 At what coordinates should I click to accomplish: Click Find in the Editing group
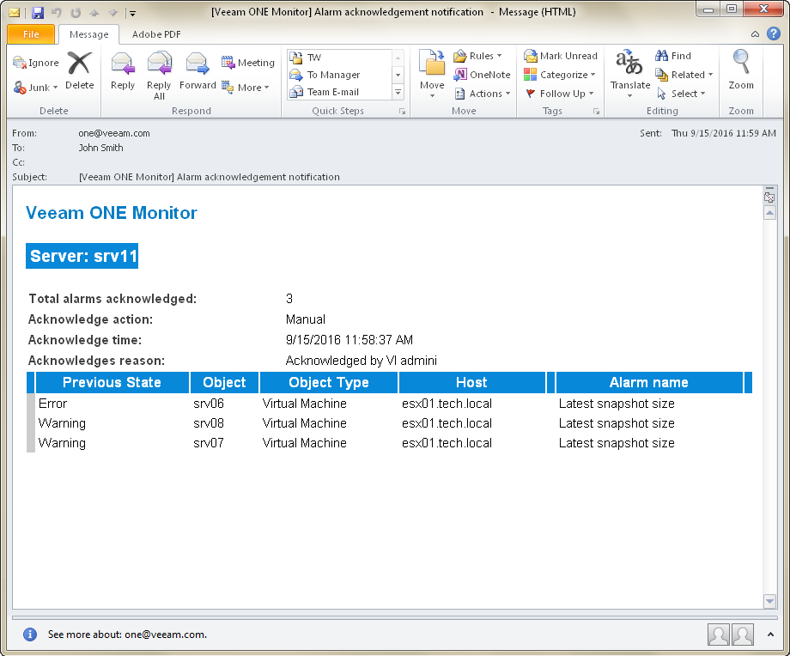(x=673, y=56)
